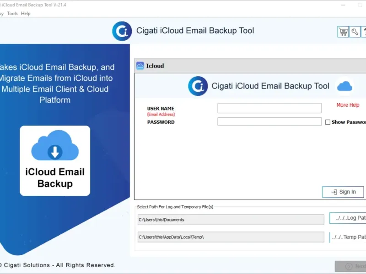Open the Help menu
Viewport: 366px width, 274px height.
pyautogui.click(x=26, y=14)
